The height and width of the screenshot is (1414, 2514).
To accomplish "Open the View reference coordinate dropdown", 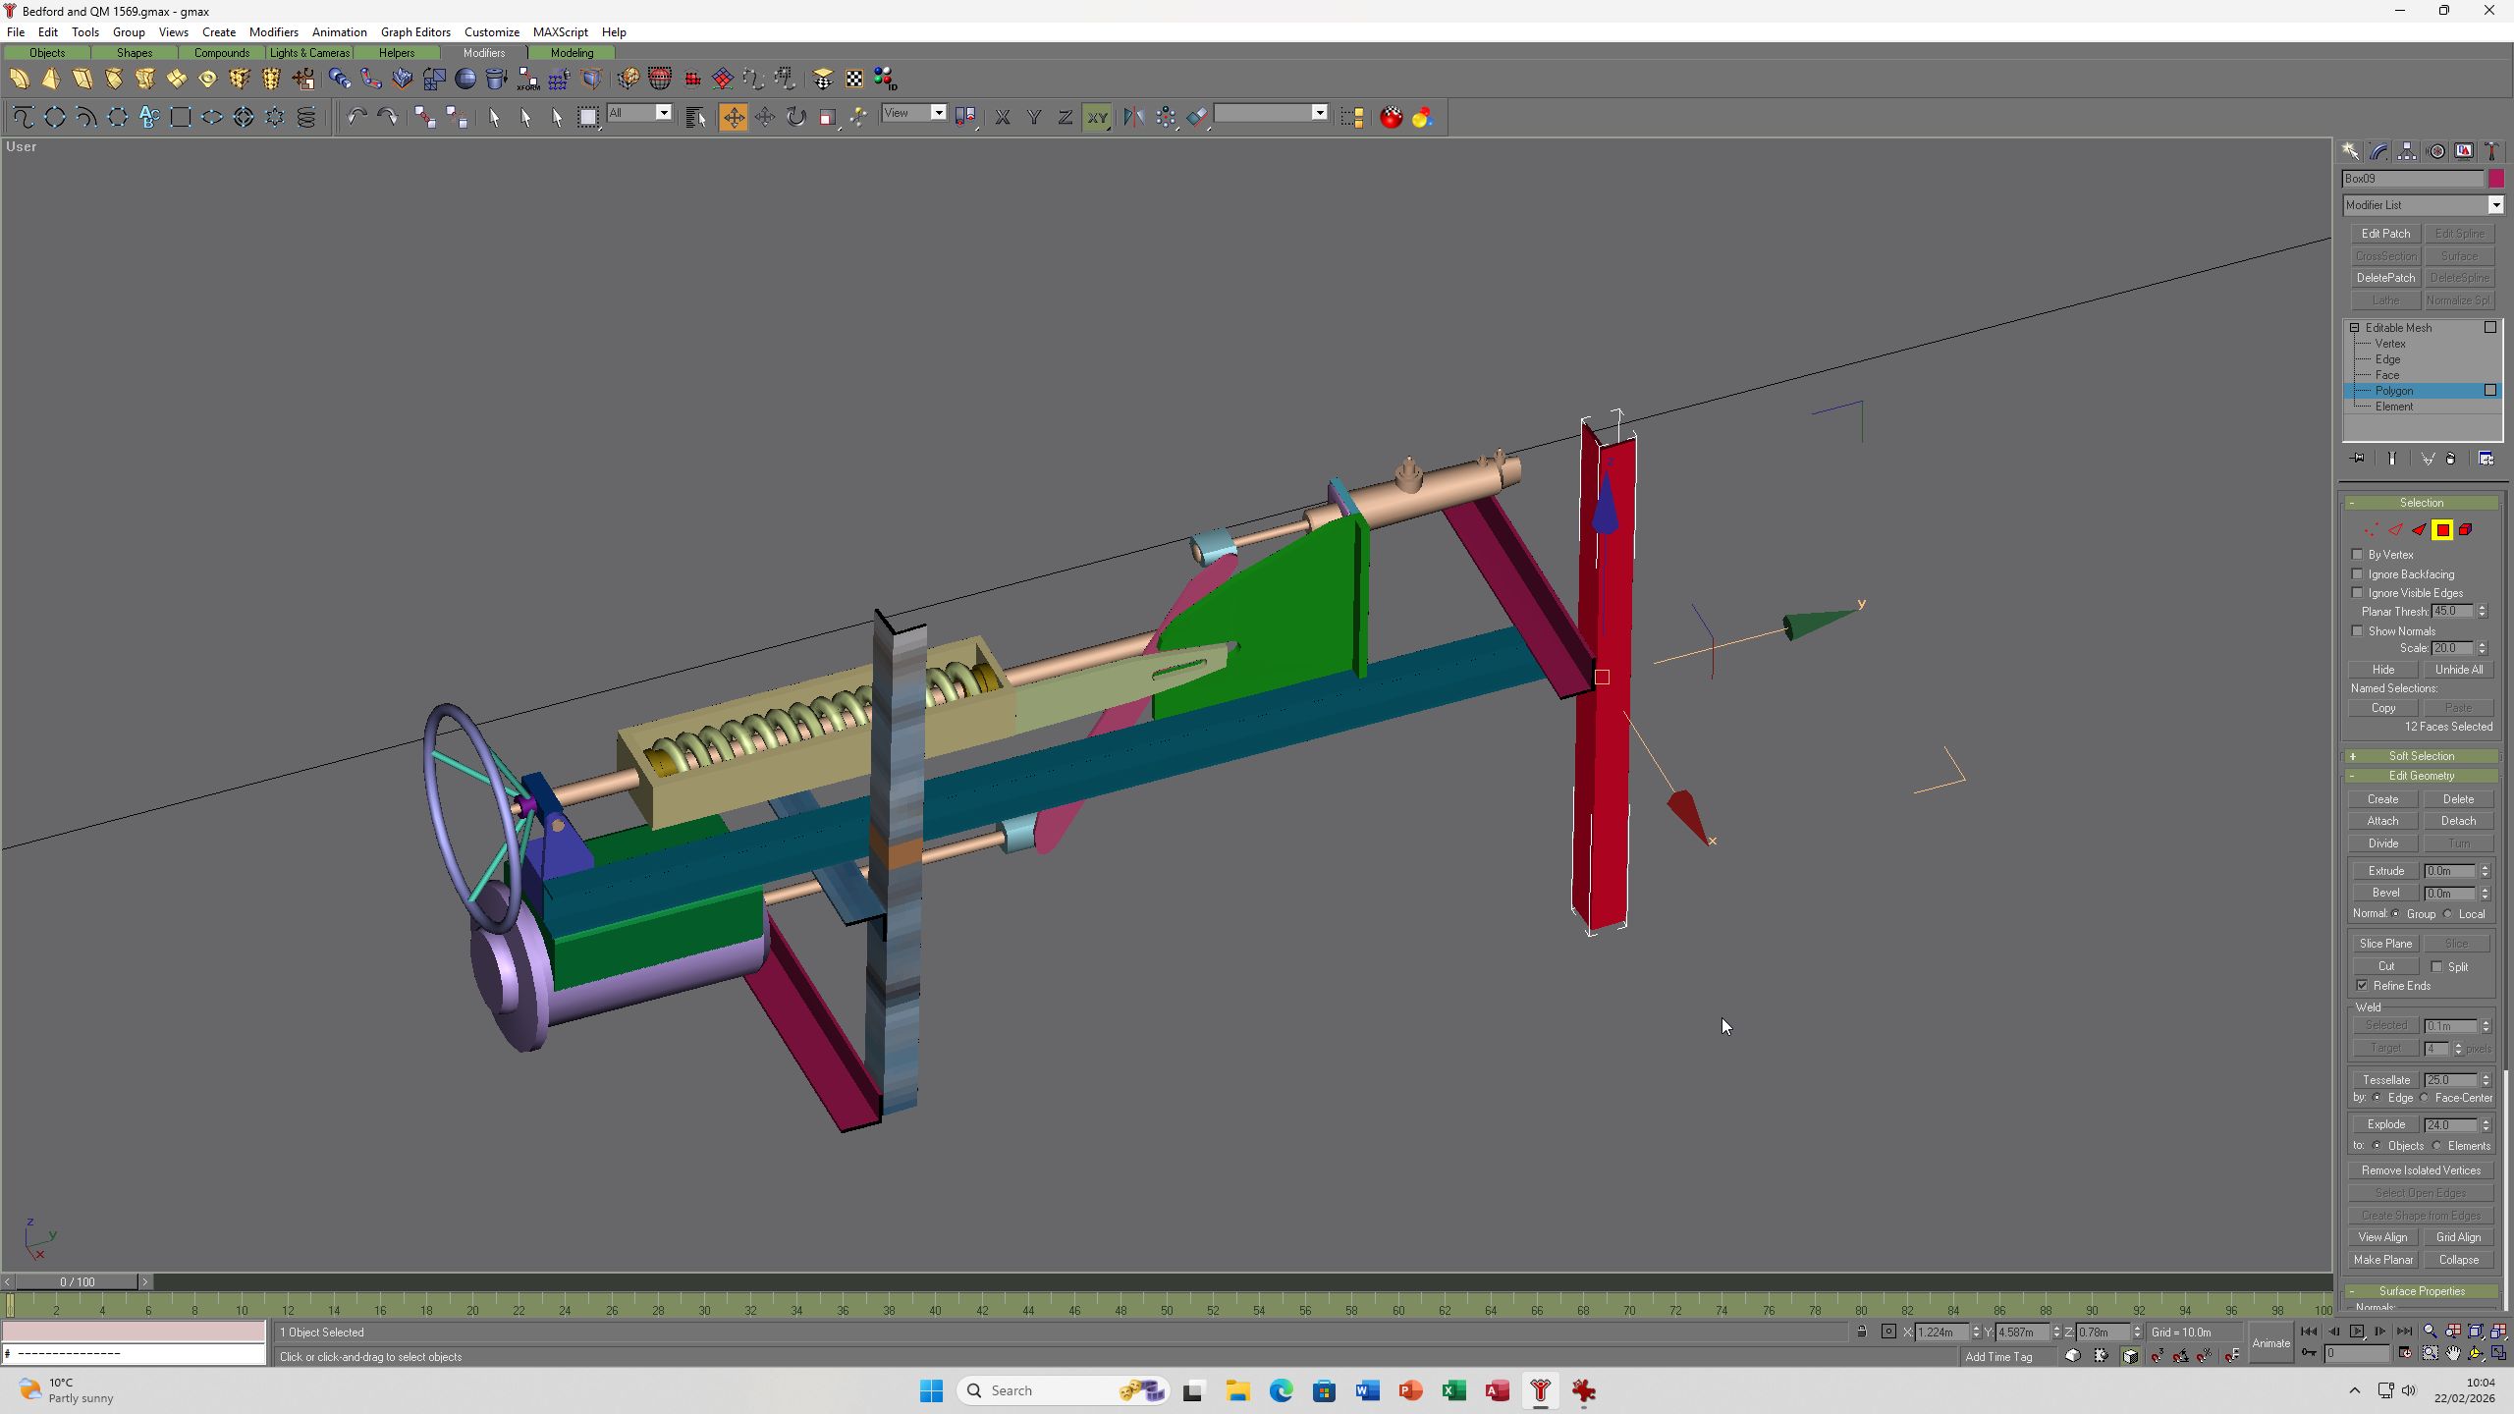I will pos(914,113).
